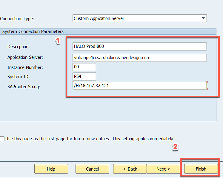Select the System ID field showing PS4
223x178 pixels.
point(84,76)
